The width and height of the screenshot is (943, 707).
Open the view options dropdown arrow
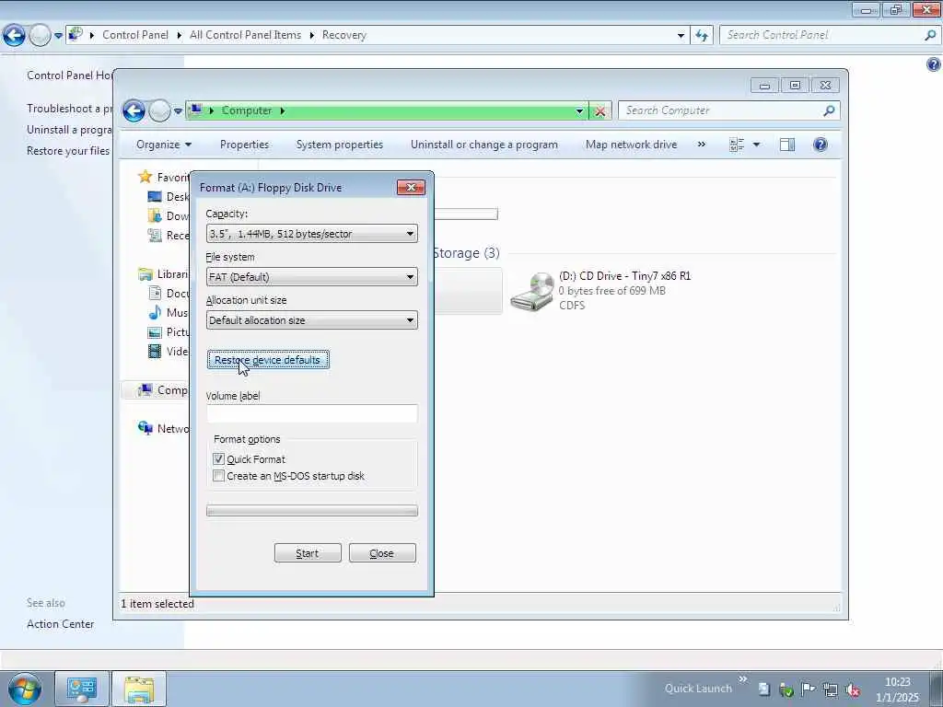click(757, 145)
